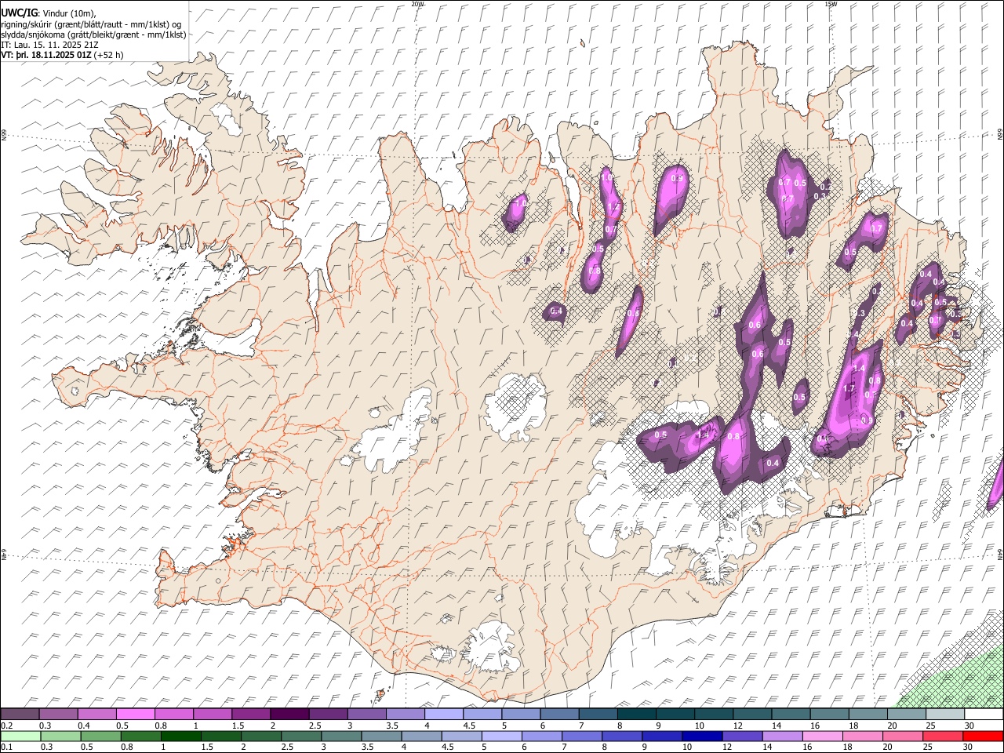1004x753 pixels.
Task: Select upper legend swatch between 0.4 and 0.5
Action: pos(96,714)
